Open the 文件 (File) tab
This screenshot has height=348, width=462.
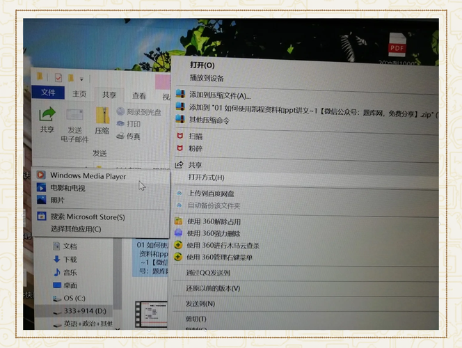(48, 93)
